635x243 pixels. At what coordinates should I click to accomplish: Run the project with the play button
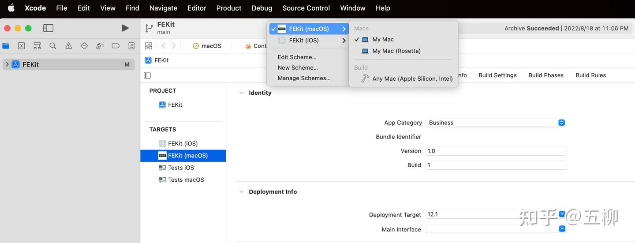click(x=125, y=28)
